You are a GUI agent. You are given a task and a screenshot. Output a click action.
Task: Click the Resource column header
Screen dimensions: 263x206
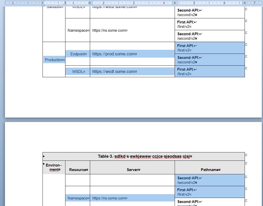coord(79,170)
